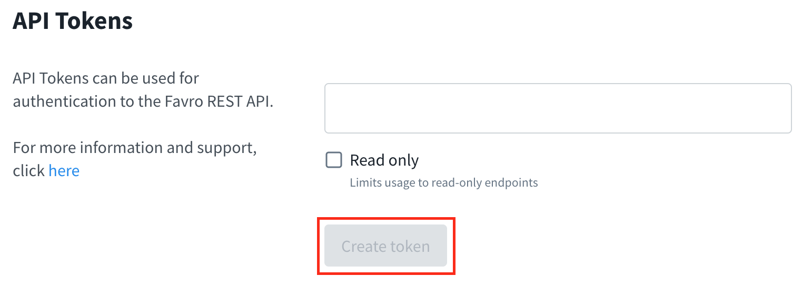Tick the box beside Read only

pyautogui.click(x=334, y=160)
